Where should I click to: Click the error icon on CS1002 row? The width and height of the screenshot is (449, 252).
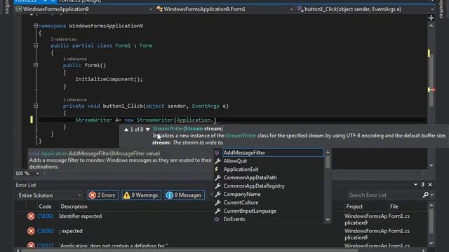pyautogui.click(x=31, y=231)
